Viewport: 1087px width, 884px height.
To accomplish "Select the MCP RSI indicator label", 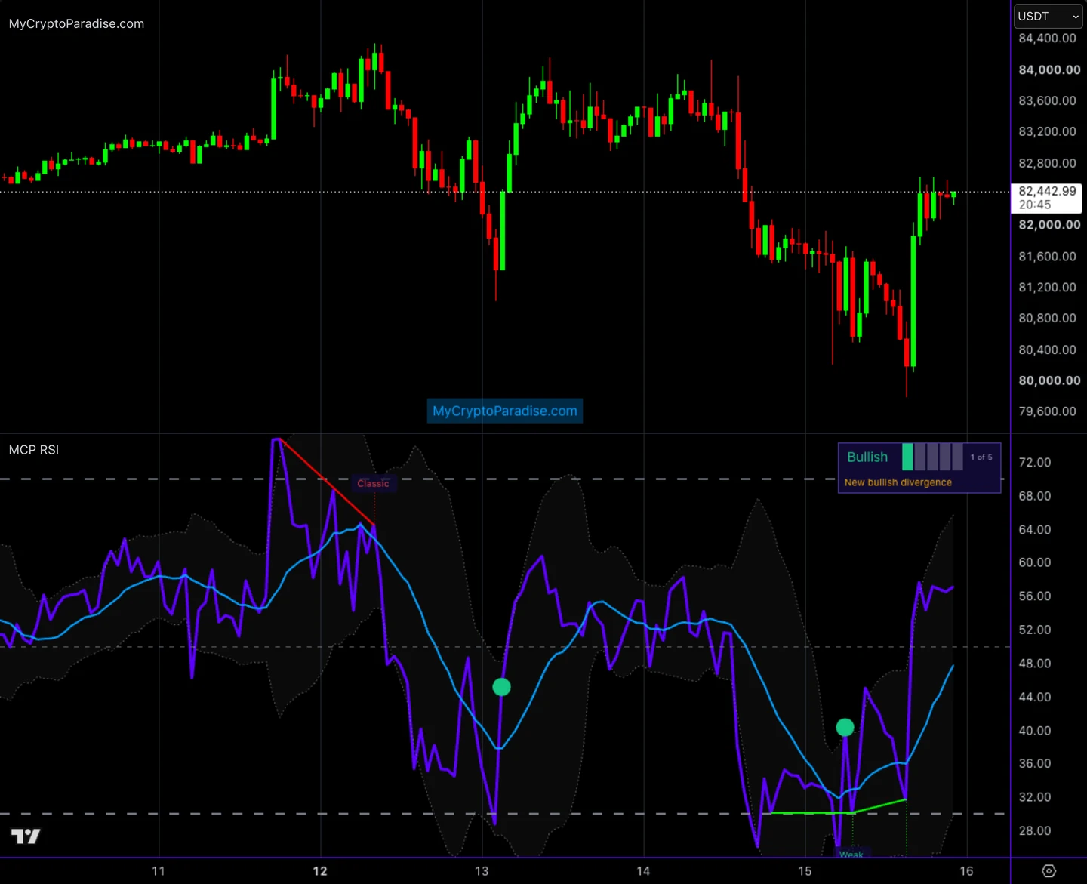I will pyautogui.click(x=34, y=450).
